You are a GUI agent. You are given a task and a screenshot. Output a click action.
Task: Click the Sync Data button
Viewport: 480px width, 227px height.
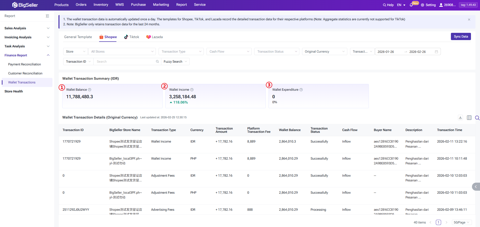coord(461,37)
